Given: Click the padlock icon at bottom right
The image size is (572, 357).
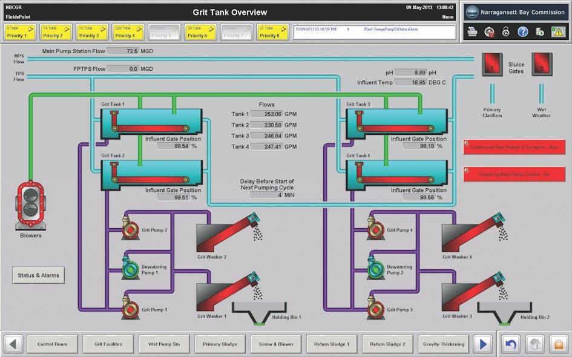Looking at the screenshot, I should click(557, 344).
